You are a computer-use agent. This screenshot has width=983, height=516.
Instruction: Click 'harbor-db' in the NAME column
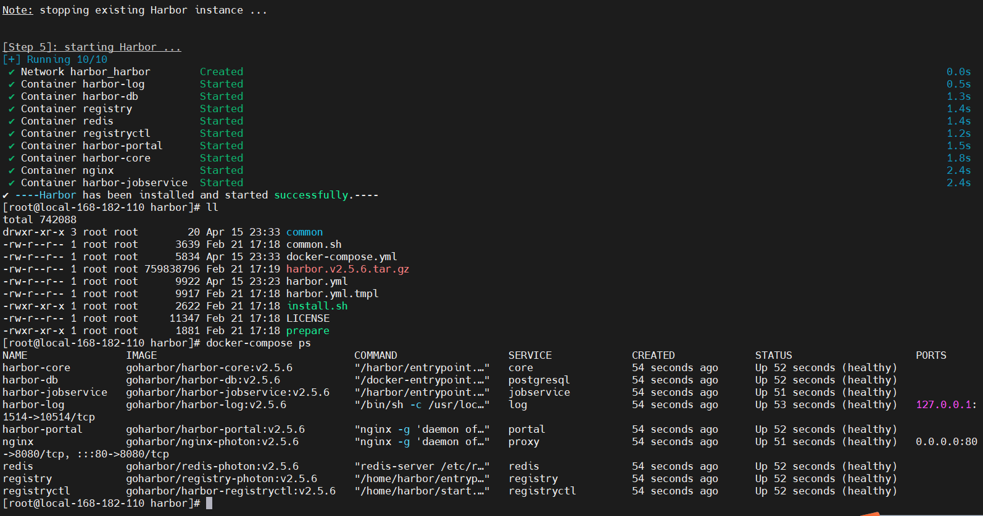[x=30, y=380]
